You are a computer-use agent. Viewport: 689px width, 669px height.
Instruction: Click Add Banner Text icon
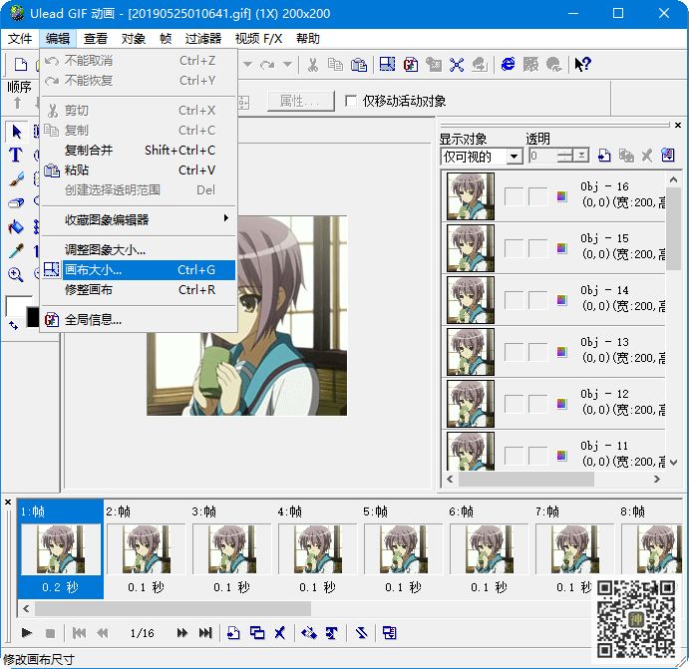(332, 632)
